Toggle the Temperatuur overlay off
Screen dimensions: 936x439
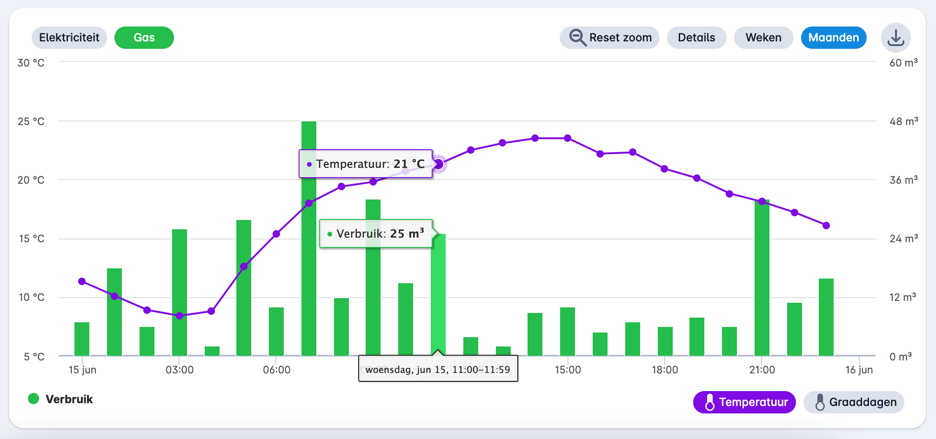coord(744,402)
